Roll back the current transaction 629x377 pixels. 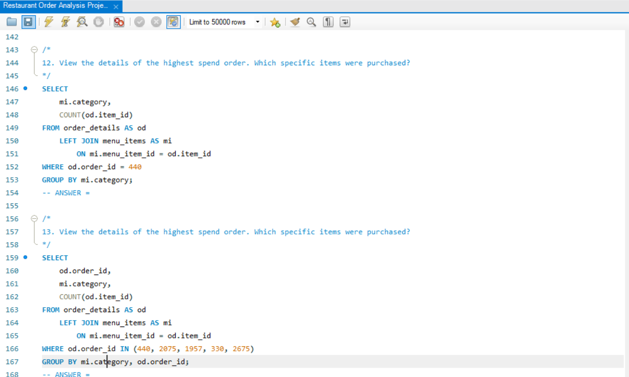[156, 22]
